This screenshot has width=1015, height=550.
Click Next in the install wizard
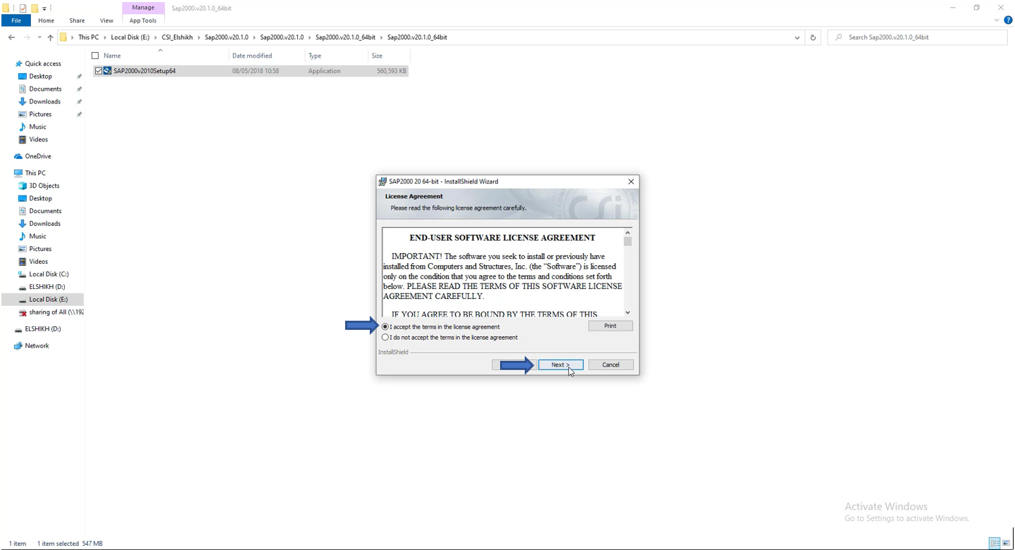[x=561, y=365]
